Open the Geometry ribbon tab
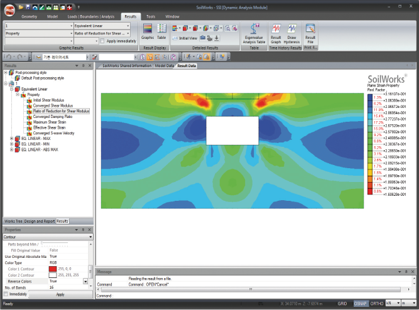The width and height of the screenshot is (419, 310). [x=29, y=16]
